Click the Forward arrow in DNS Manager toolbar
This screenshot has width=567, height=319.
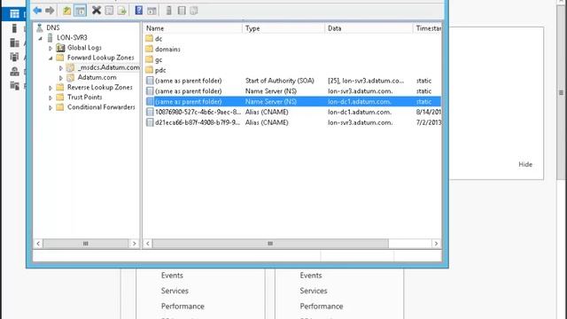(x=50, y=11)
